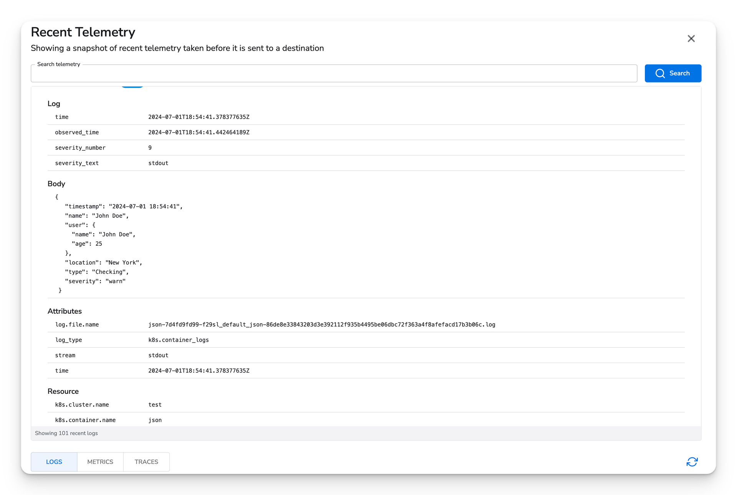Click the "type": "Checking" body line

97,272
